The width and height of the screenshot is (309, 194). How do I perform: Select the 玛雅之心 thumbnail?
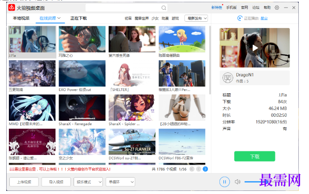82,39
